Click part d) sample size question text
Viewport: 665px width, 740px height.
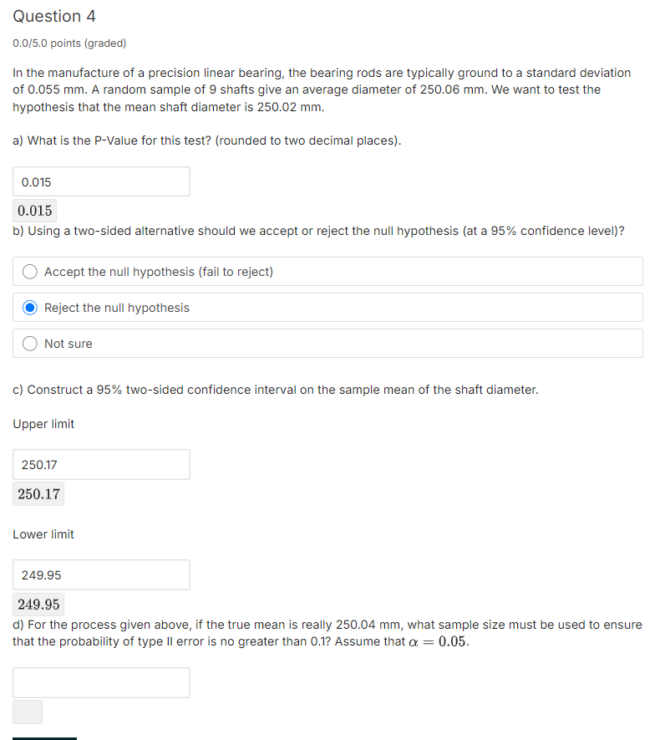coord(326,633)
